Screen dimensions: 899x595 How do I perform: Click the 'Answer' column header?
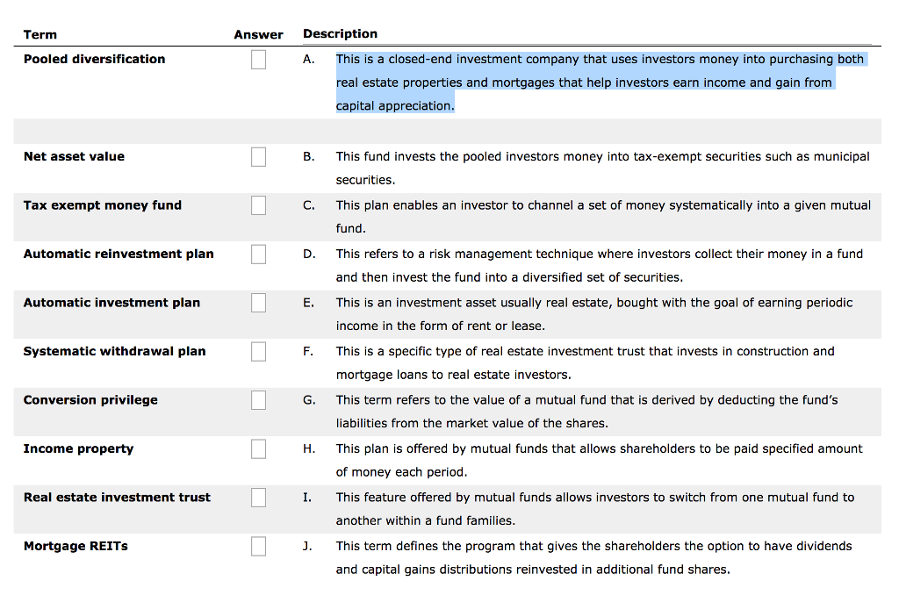tap(258, 34)
